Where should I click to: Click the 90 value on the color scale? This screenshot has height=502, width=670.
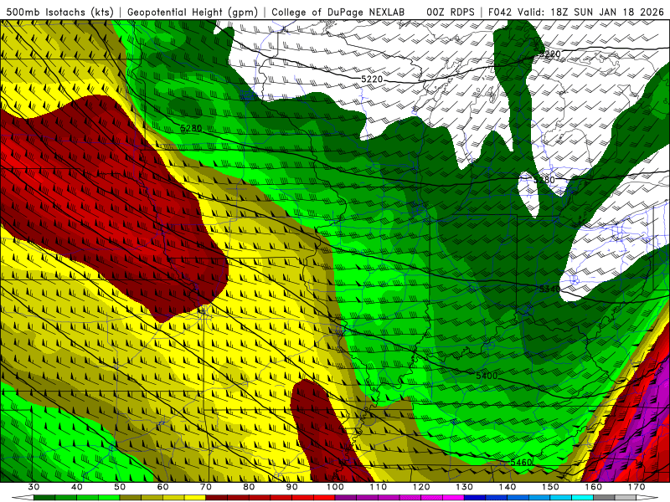[292, 487]
